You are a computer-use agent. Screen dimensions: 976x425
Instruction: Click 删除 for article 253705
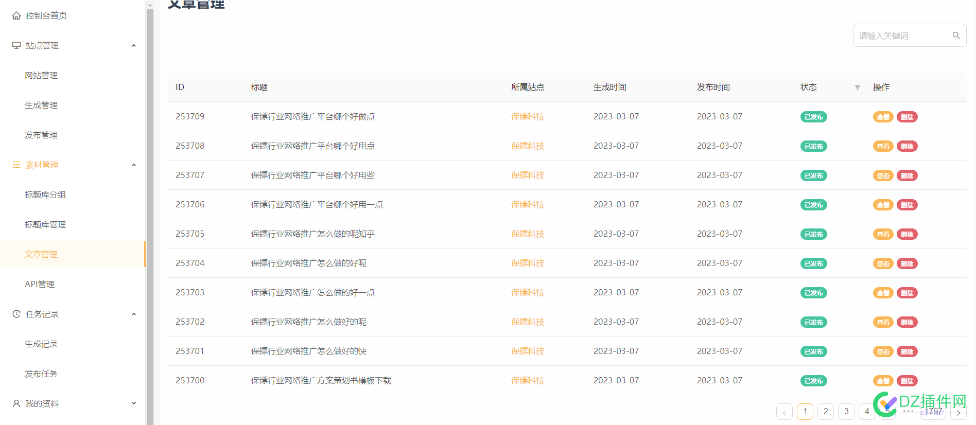click(x=907, y=234)
